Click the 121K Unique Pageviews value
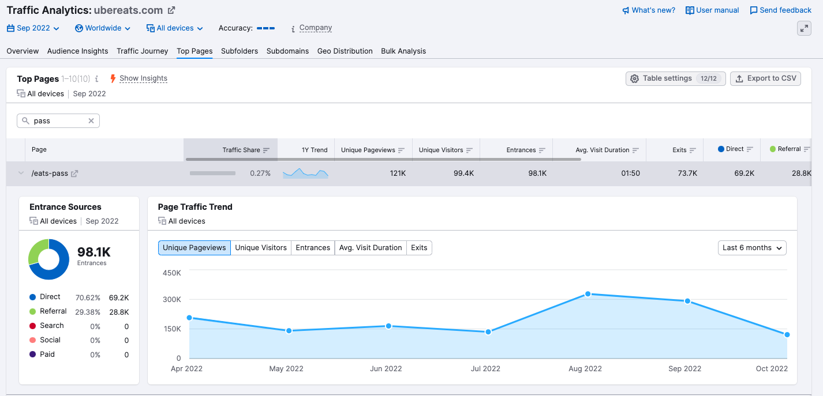The image size is (823, 396). click(398, 174)
